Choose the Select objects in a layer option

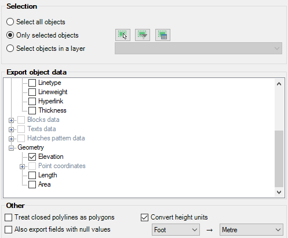tap(10, 49)
